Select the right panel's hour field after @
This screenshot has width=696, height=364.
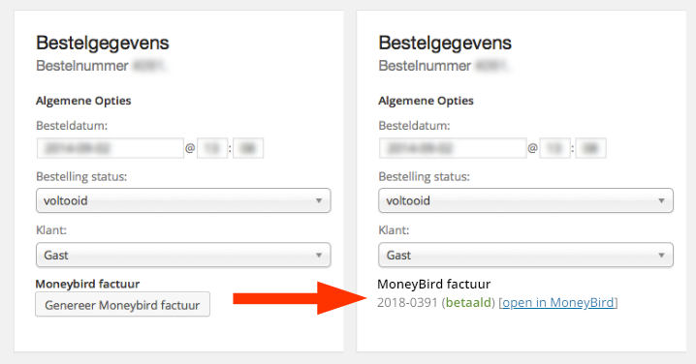[x=555, y=148]
